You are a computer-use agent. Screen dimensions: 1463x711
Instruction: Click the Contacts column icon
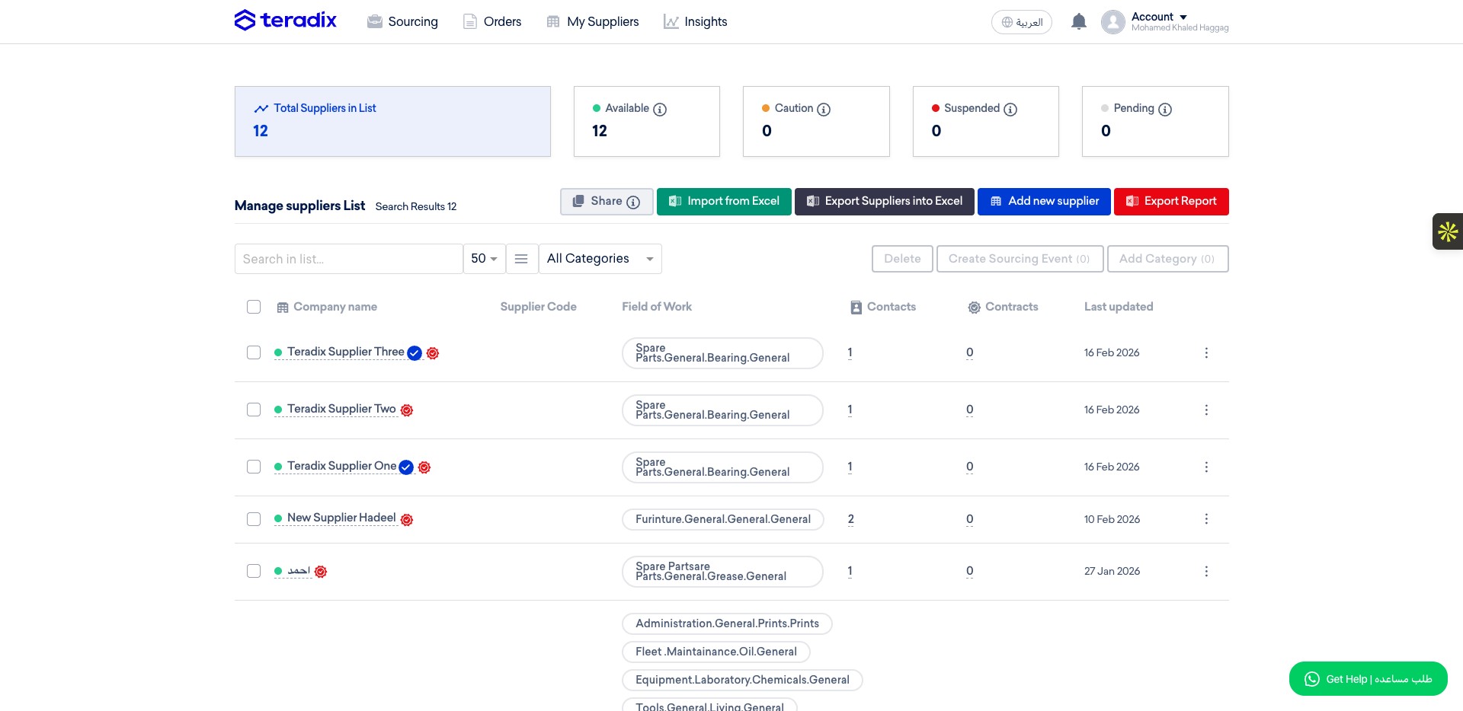(856, 308)
